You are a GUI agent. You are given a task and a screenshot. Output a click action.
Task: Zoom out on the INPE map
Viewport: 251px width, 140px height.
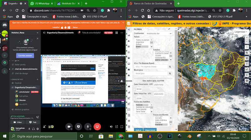pyautogui.click(x=247, y=42)
